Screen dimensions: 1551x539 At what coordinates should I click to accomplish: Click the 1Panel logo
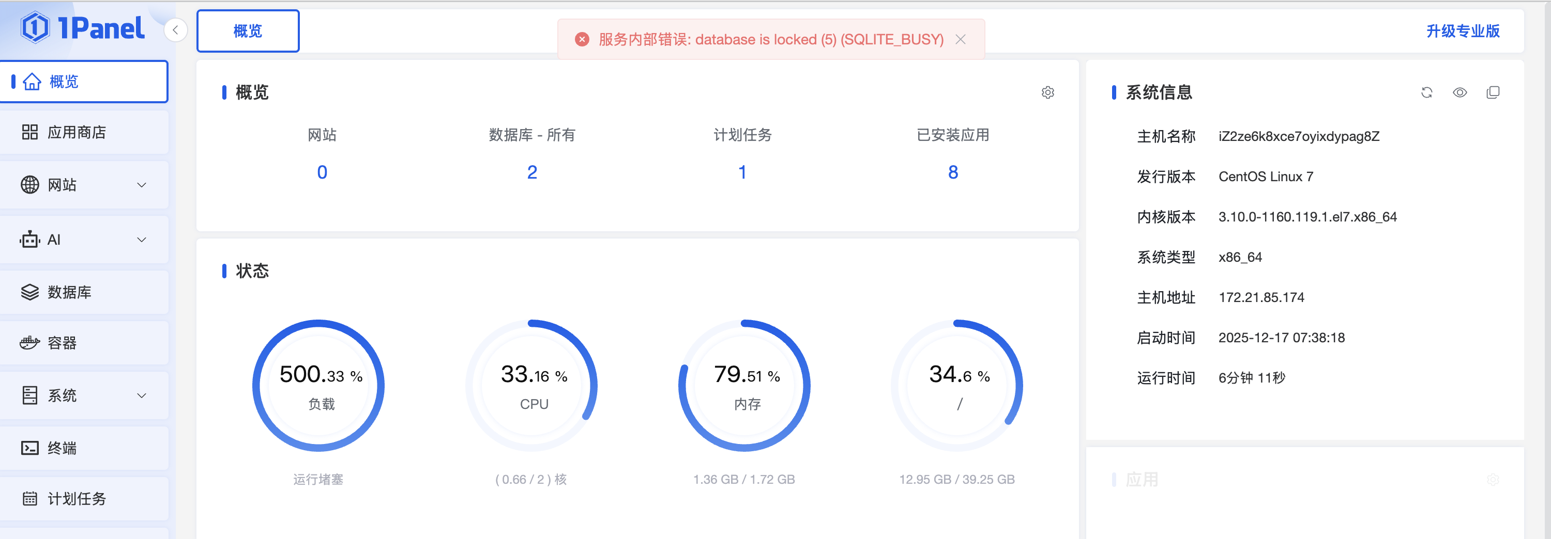pos(83,28)
